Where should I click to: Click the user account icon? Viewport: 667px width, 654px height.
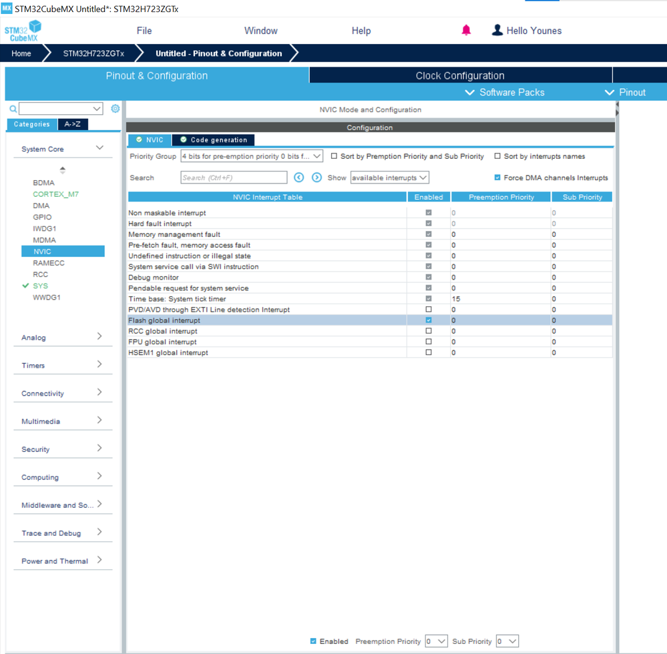(497, 30)
